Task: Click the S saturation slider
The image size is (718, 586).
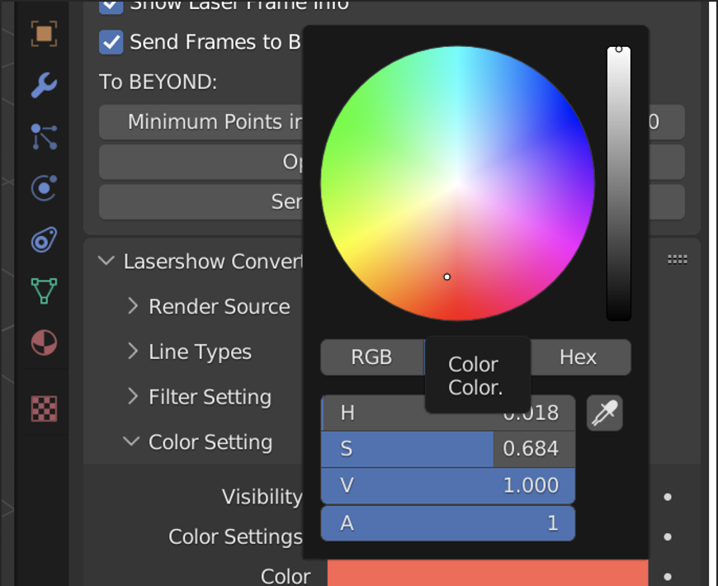Action: pos(447,449)
